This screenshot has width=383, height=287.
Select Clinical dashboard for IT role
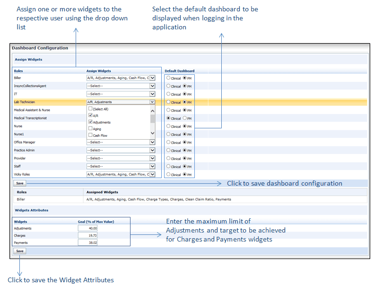(x=168, y=94)
